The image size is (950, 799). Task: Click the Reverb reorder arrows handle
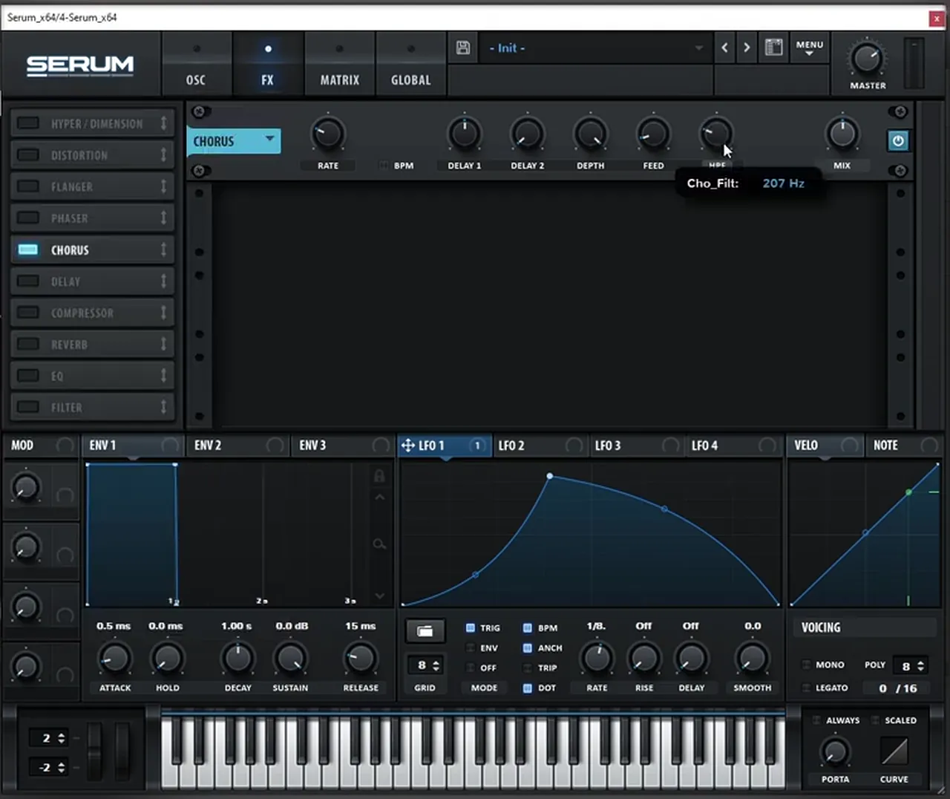coord(163,345)
